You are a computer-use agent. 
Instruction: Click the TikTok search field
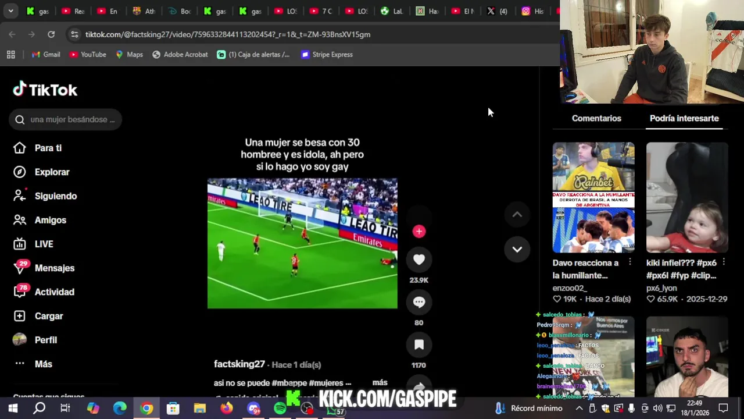(x=65, y=119)
